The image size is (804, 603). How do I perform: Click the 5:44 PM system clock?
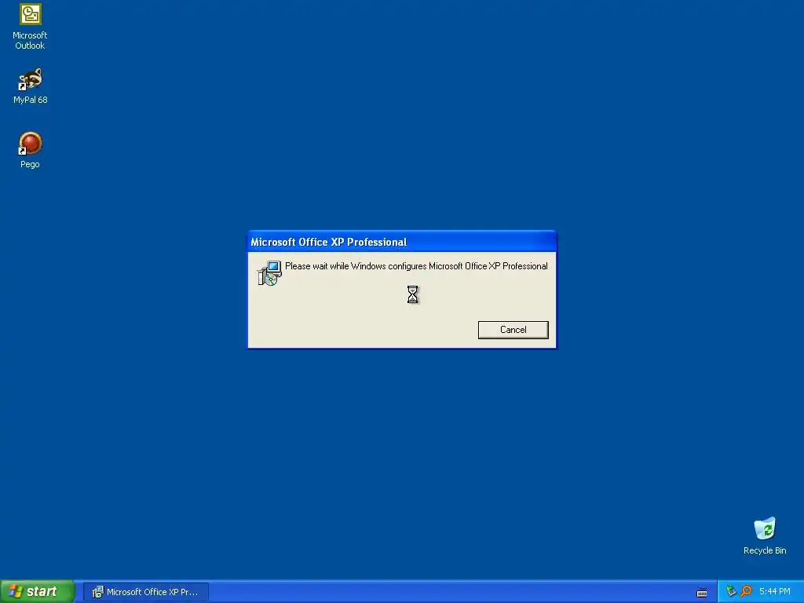775,592
